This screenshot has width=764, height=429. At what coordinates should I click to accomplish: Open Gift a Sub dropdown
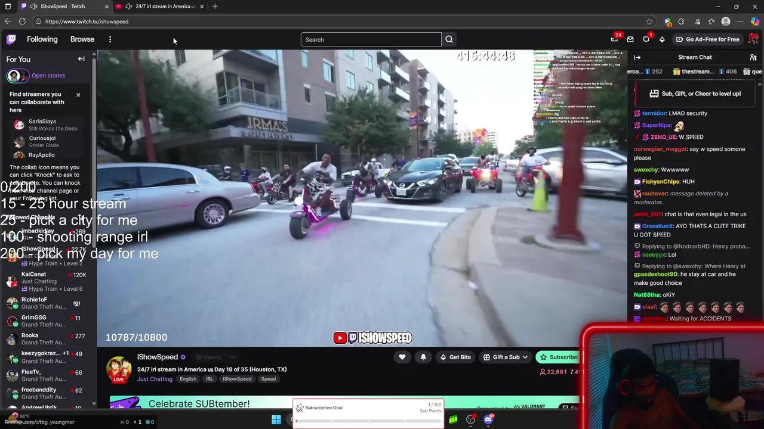506,357
